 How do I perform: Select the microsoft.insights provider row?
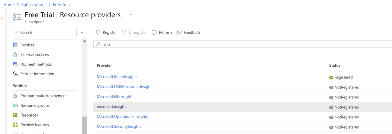[x=243, y=107]
